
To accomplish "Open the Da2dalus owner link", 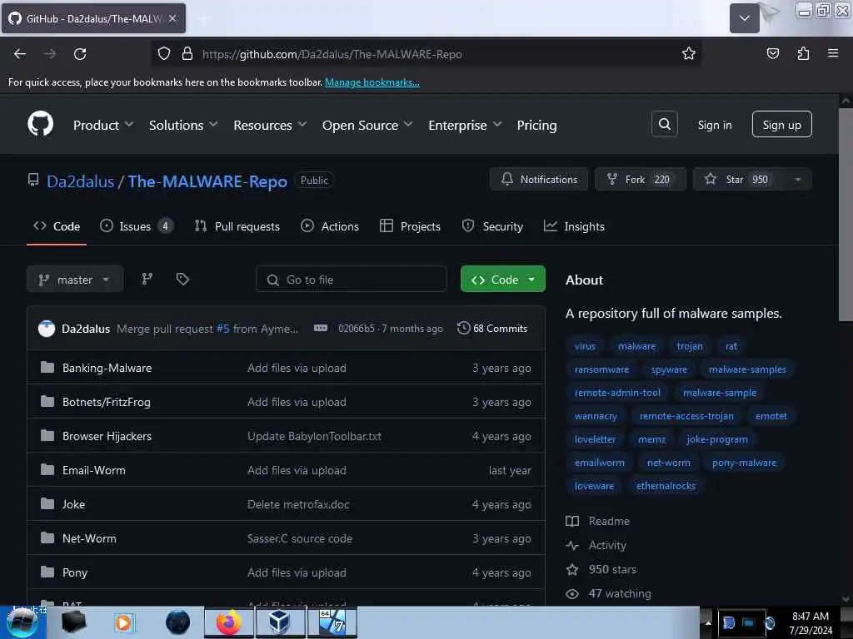I will pos(80,181).
